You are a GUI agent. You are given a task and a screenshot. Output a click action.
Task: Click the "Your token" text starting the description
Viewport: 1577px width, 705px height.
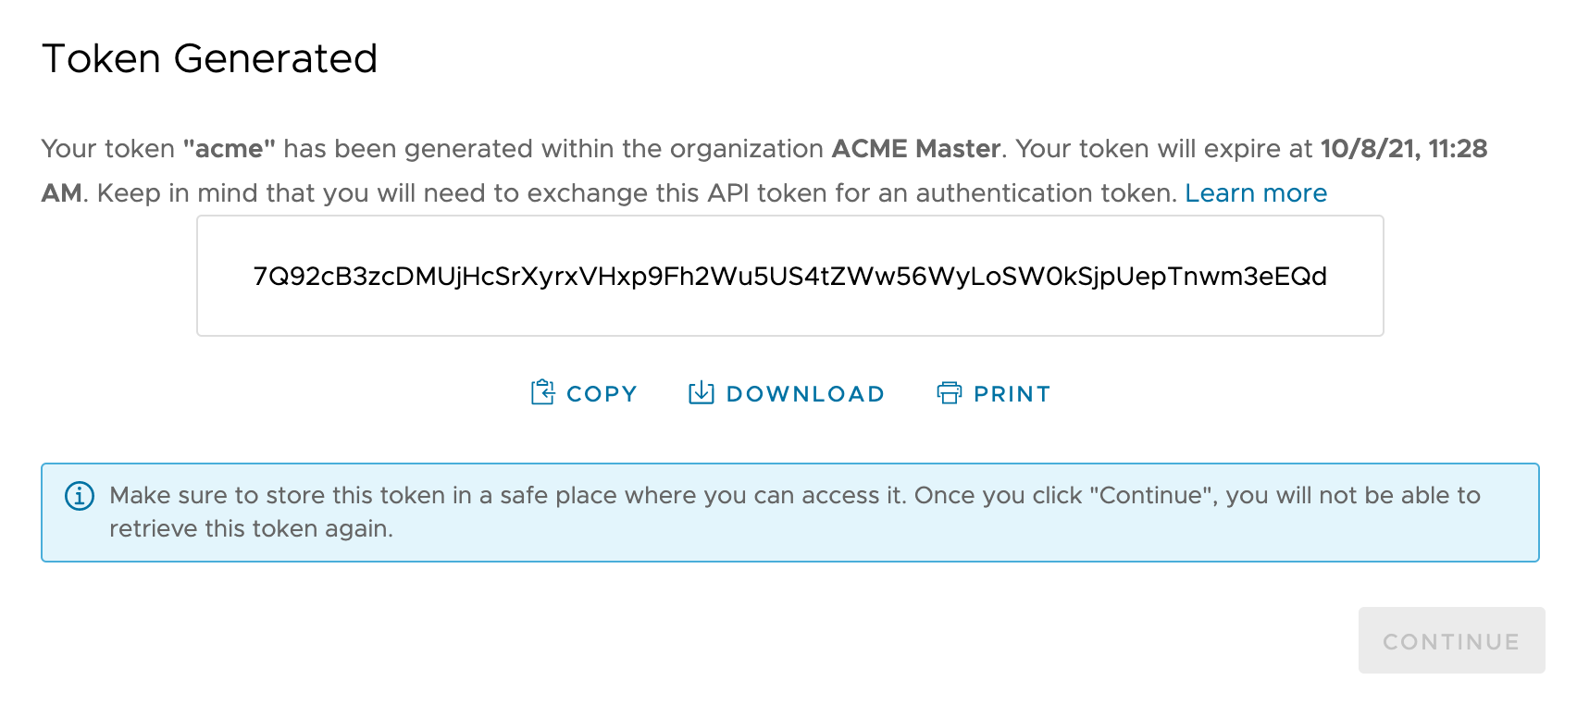pos(107,149)
